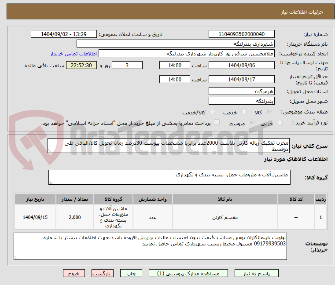
Task: Click the 'جزئیات اطلاعات نیاز' header title
Action: (x=302, y=12)
